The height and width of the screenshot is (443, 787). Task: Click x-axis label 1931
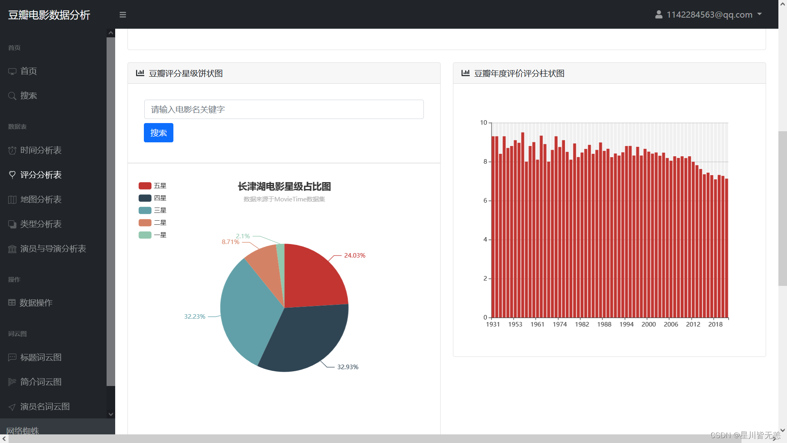click(493, 324)
